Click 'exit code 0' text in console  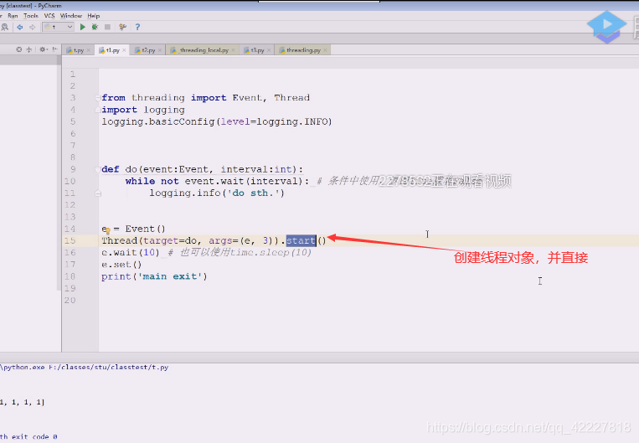pyautogui.click(x=34, y=436)
